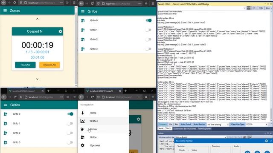Select Gráfico in Navegacion drawer
273x153 pixels.
[103, 121]
